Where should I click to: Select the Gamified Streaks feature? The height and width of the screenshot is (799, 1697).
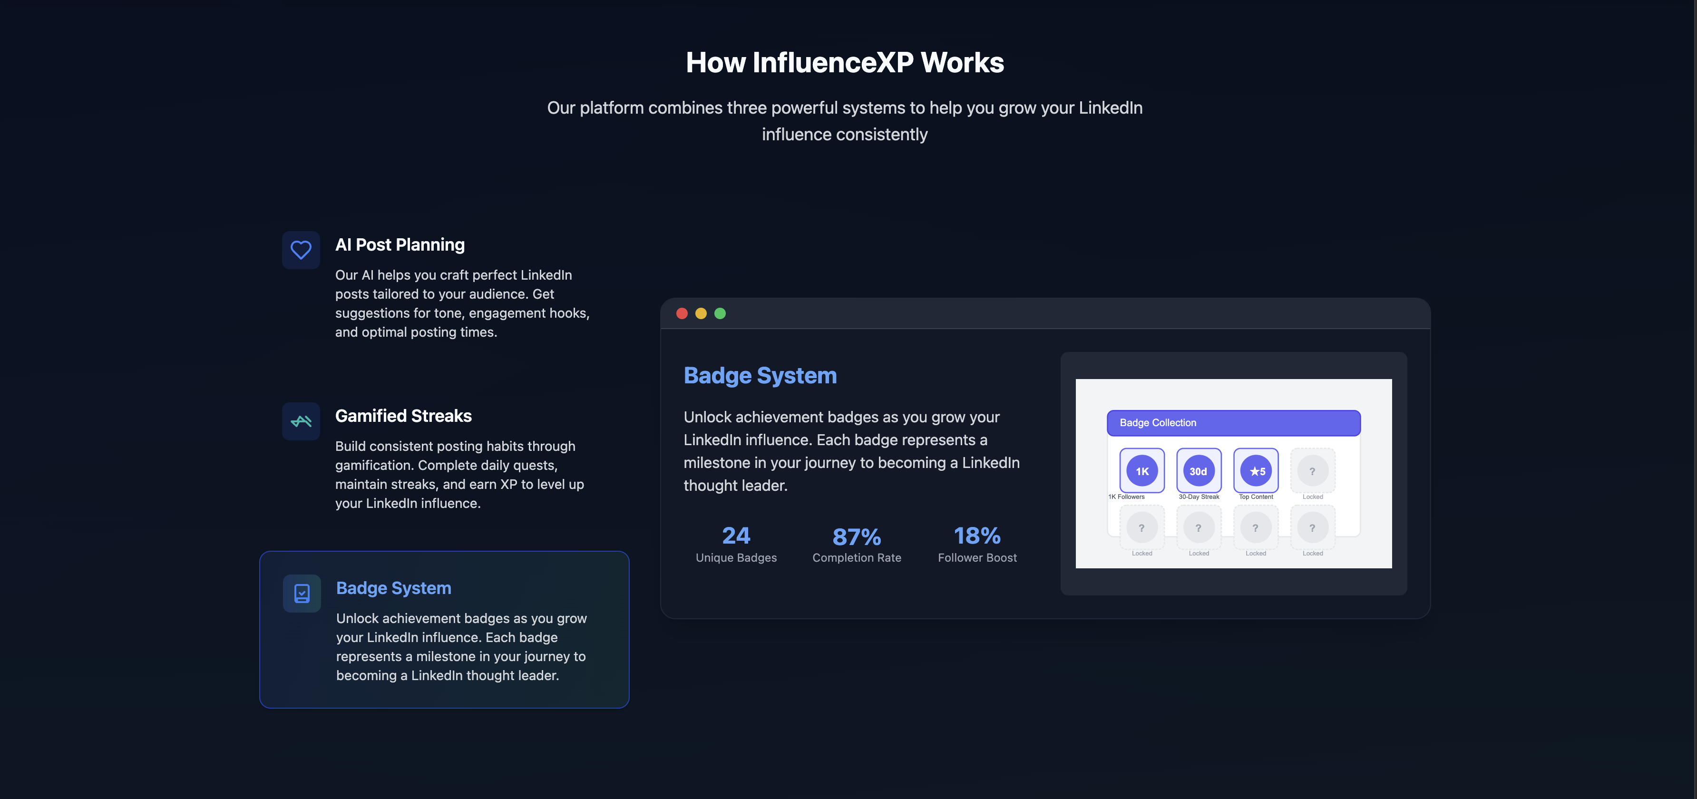[x=444, y=458]
